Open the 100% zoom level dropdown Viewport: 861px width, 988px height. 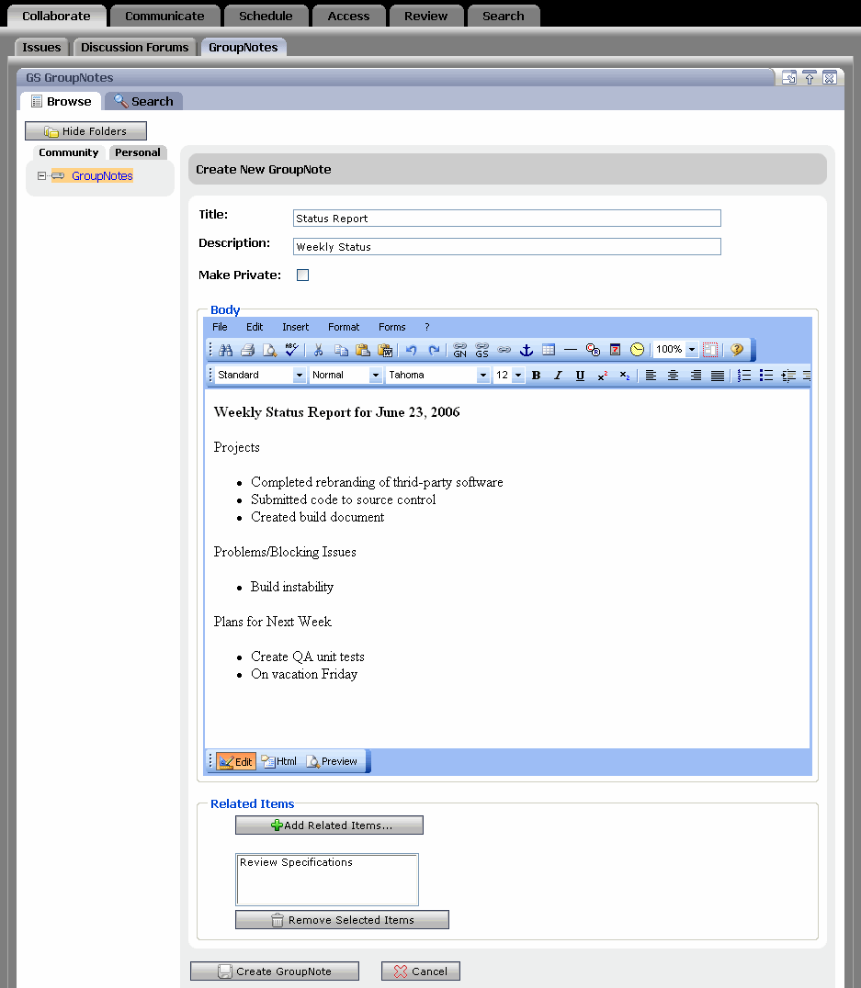tap(692, 350)
